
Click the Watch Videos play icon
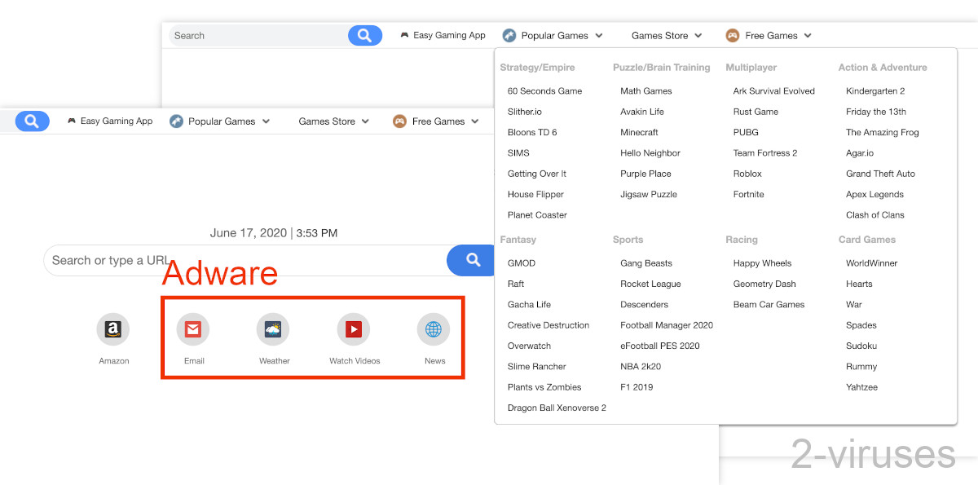(354, 329)
